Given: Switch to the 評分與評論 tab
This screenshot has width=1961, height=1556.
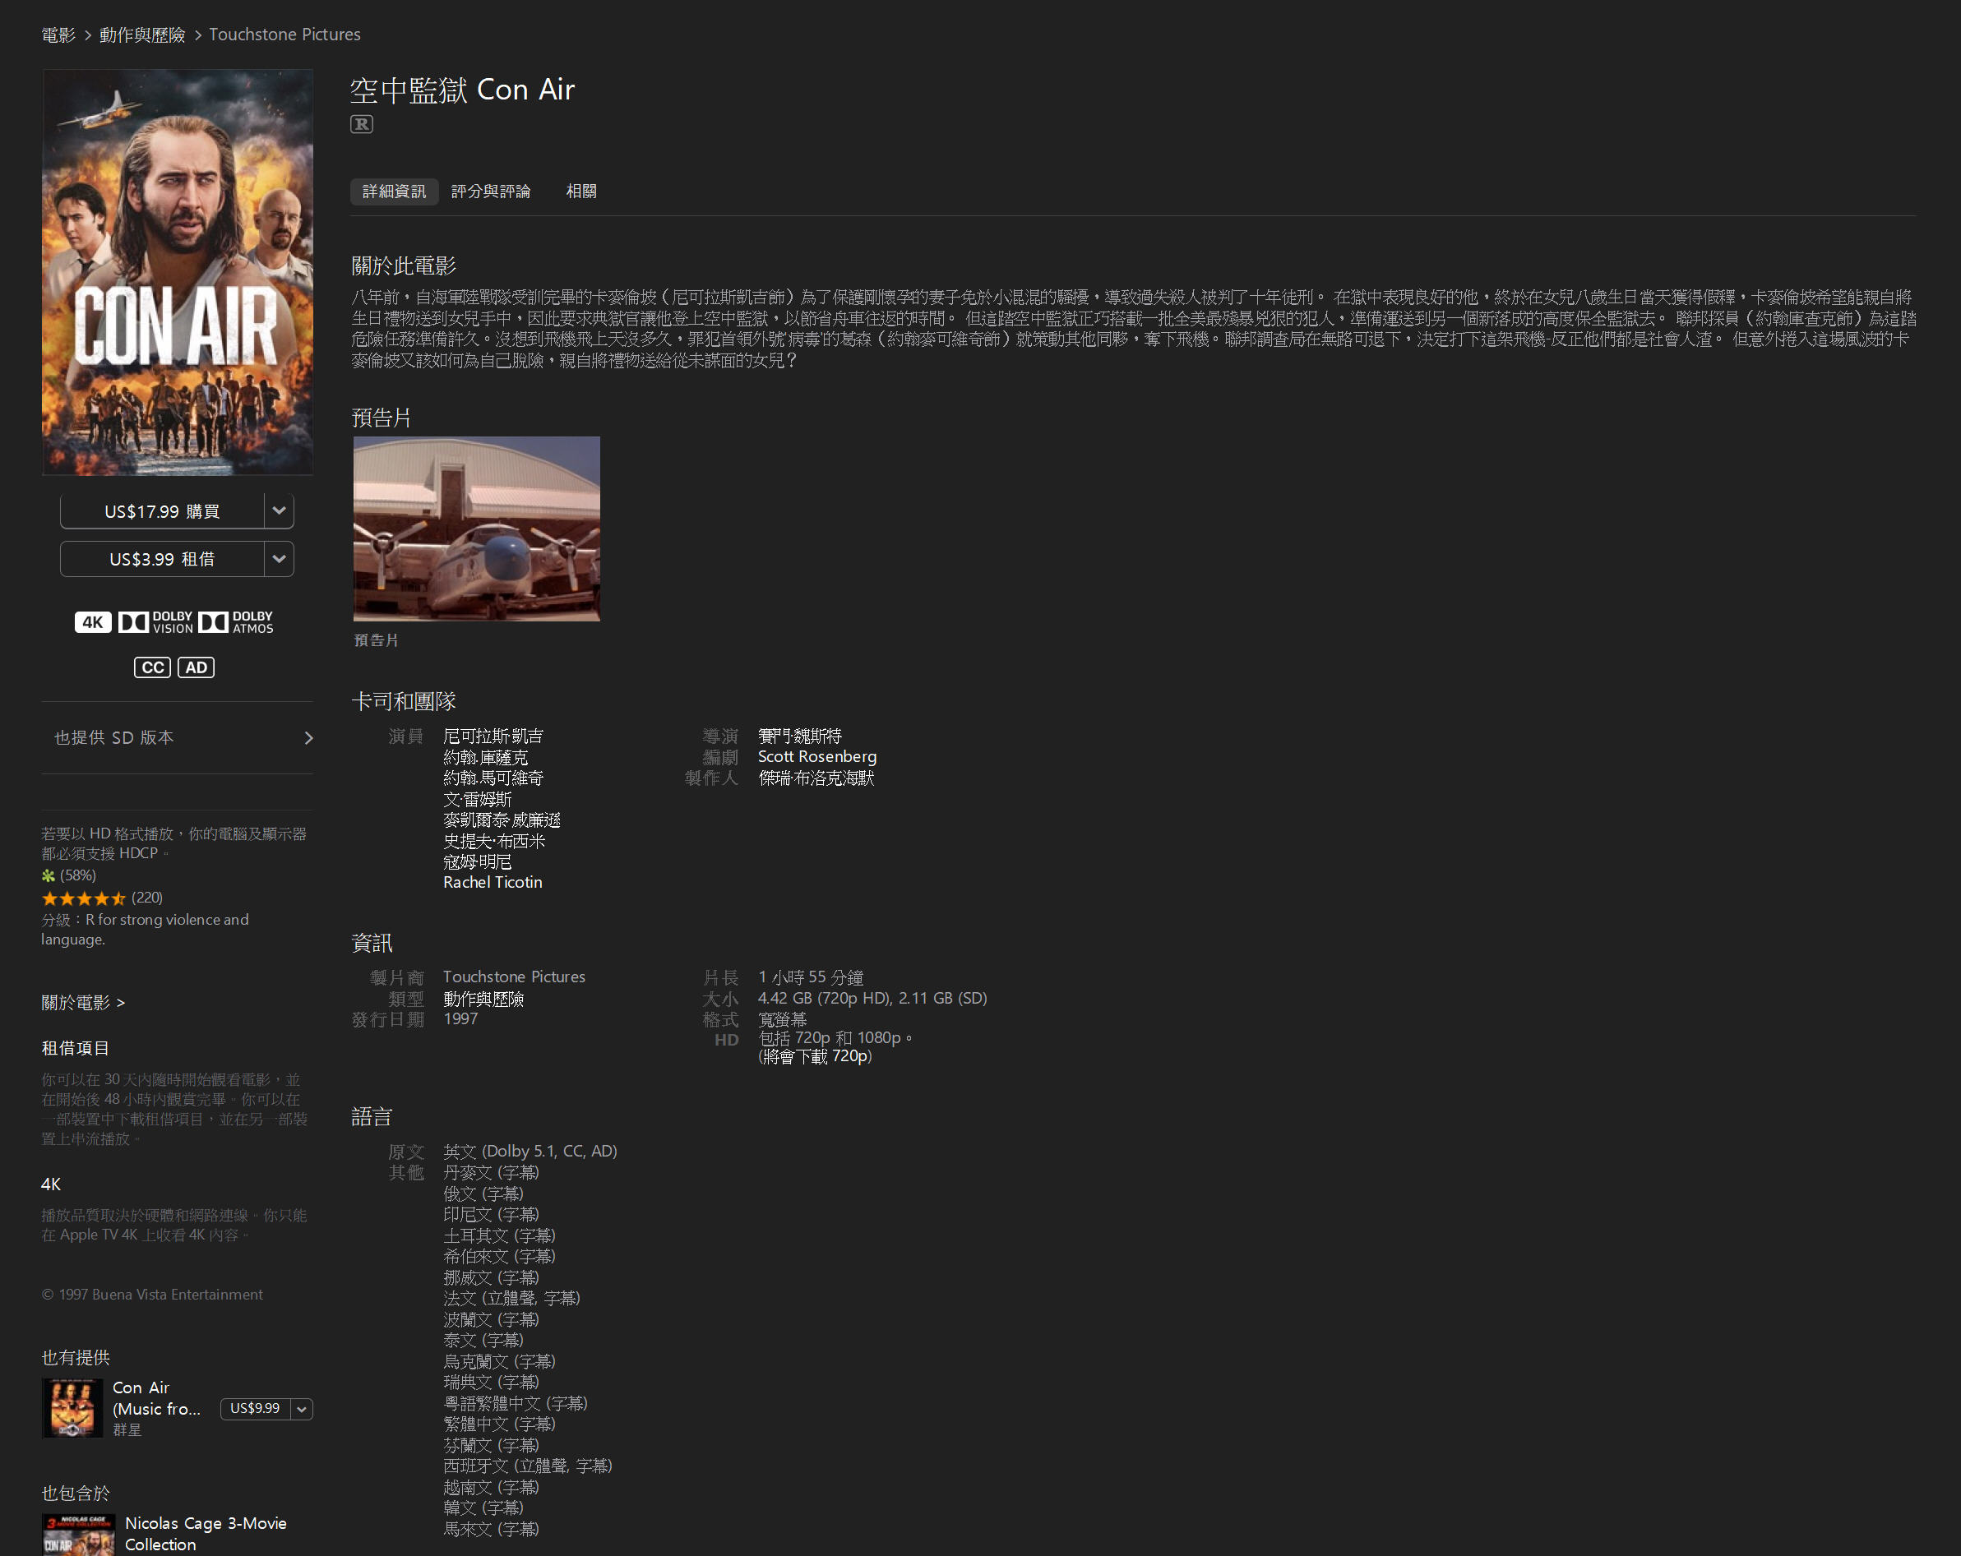Looking at the screenshot, I should click(491, 192).
